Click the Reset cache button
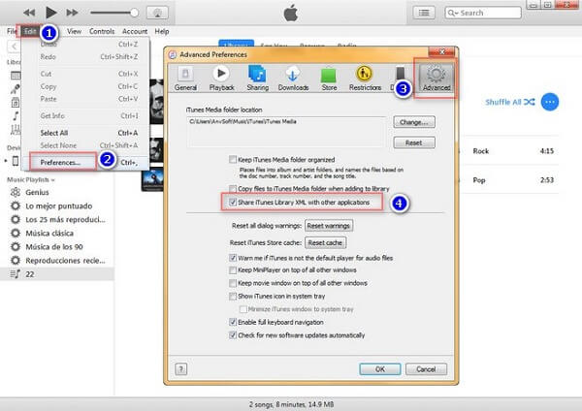This screenshot has width=582, height=411. point(325,242)
